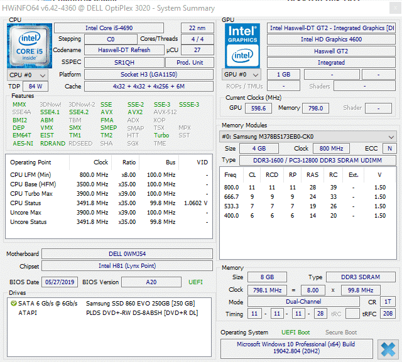Open the GPU #0 selector dropdown
402x362 pixels.
tap(242, 75)
